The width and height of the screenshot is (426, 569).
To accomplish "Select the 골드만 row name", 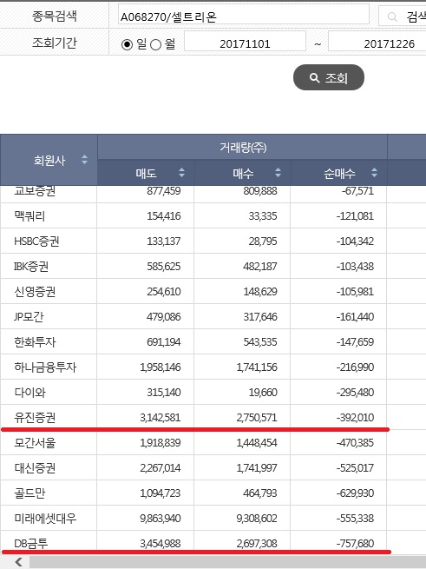I will pos(29,493).
